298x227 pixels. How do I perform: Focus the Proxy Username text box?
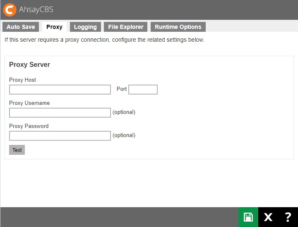point(60,113)
